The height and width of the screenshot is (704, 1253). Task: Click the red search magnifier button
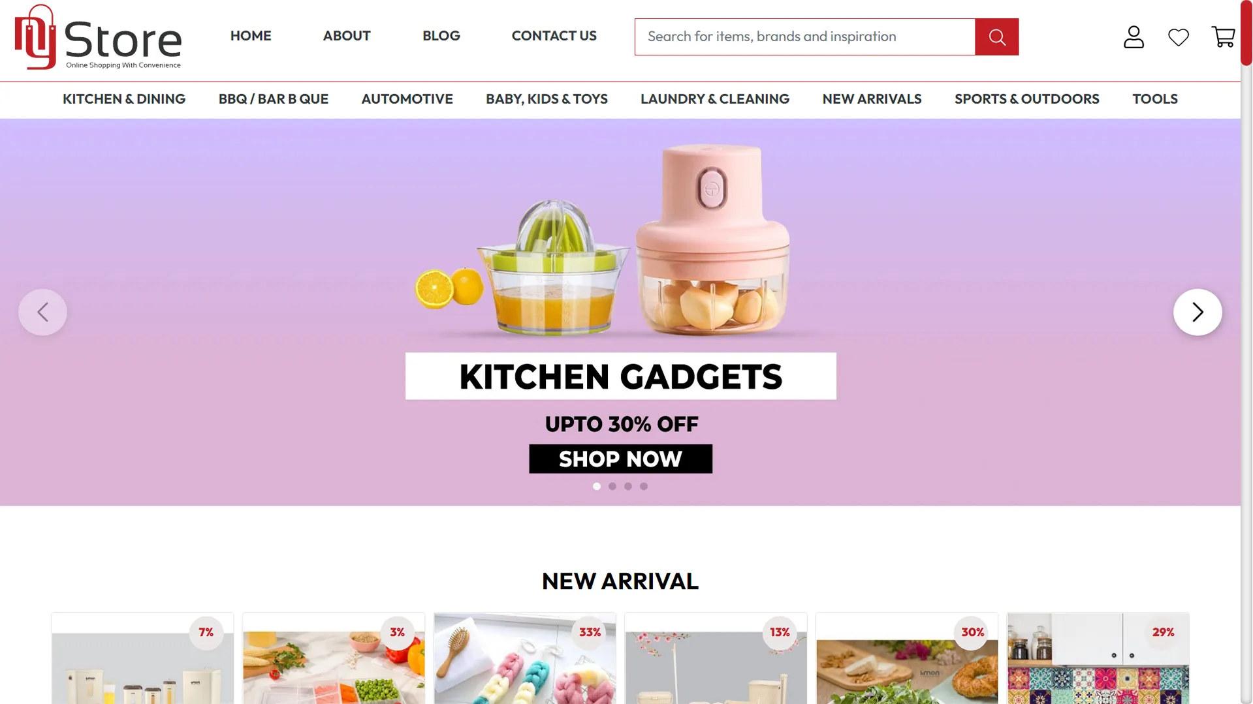pos(996,37)
